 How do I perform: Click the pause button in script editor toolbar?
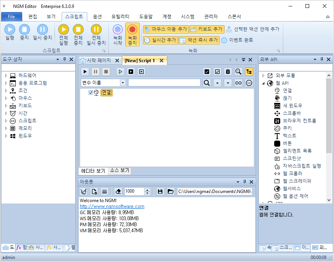pos(96,72)
